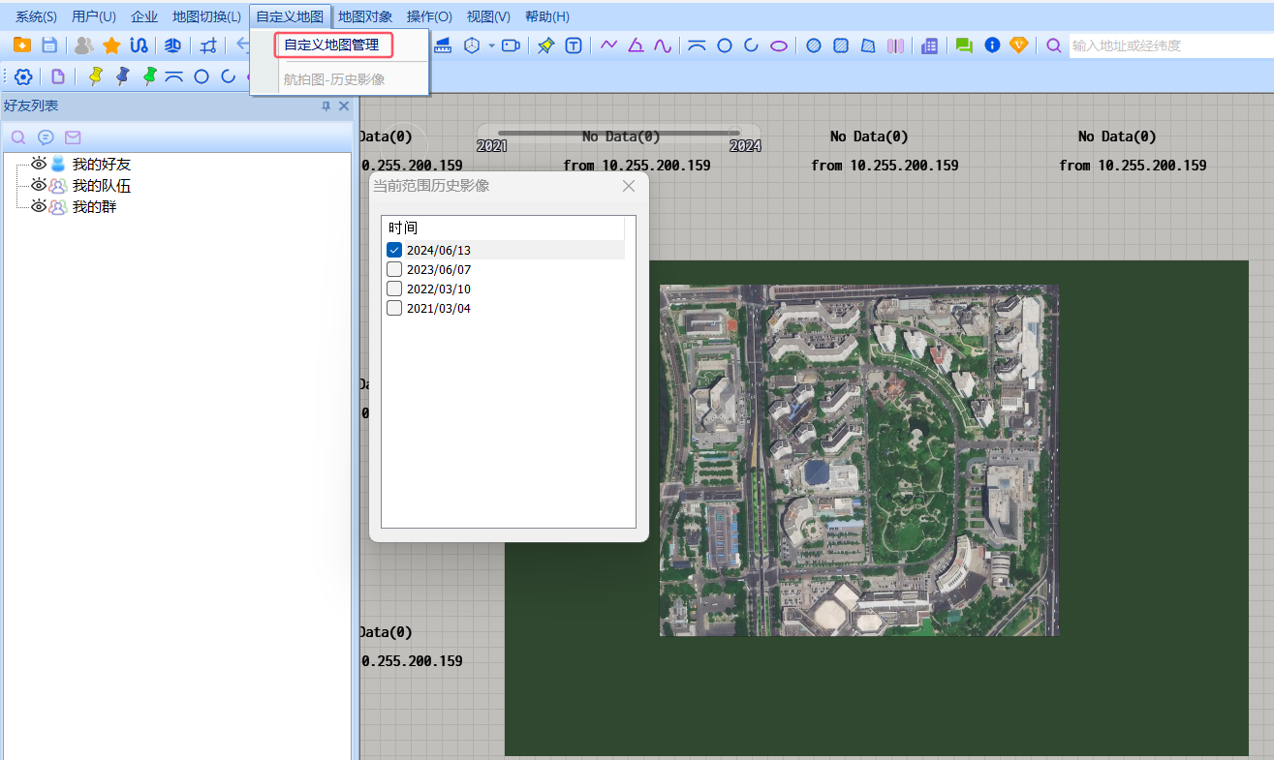Screen dimensions: 1274x760
Task: Click the ruler measurement tool icon
Action: click(443, 46)
